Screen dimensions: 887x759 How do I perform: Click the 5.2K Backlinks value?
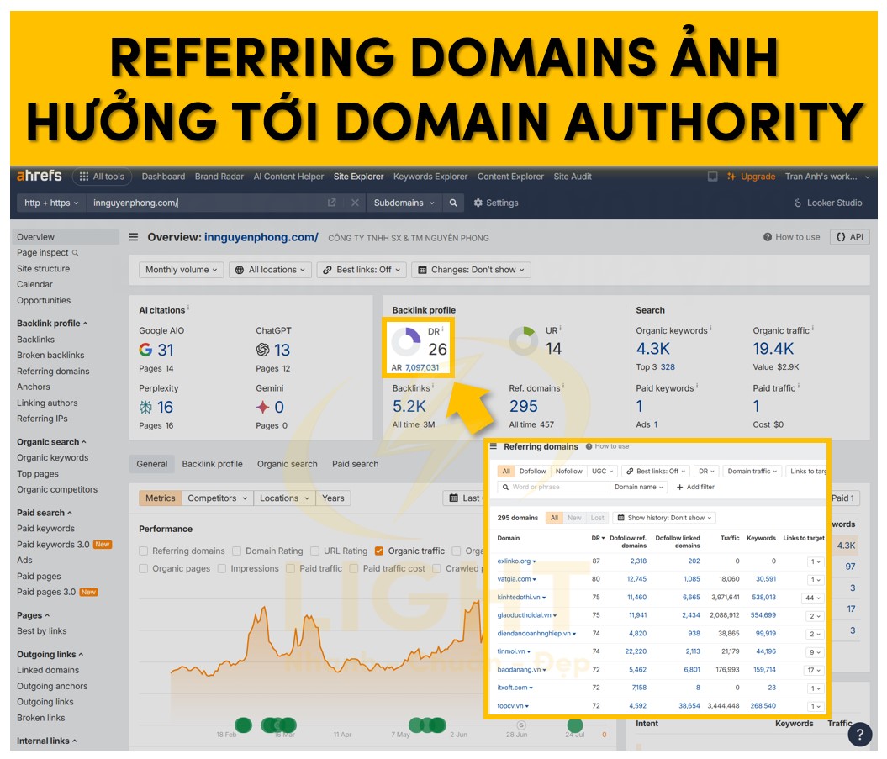409,406
